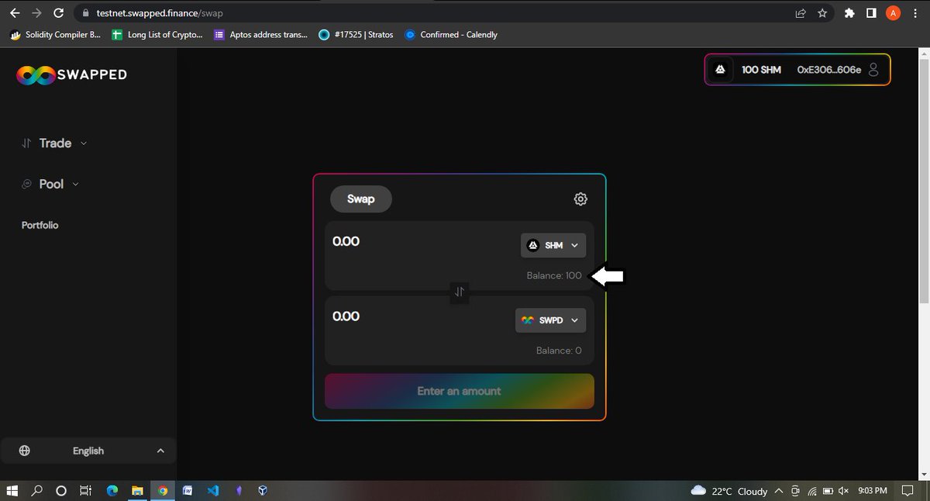Reload the page with refresh icon
The height and width of the screenshot is (501, 930).
click(59, 13)
